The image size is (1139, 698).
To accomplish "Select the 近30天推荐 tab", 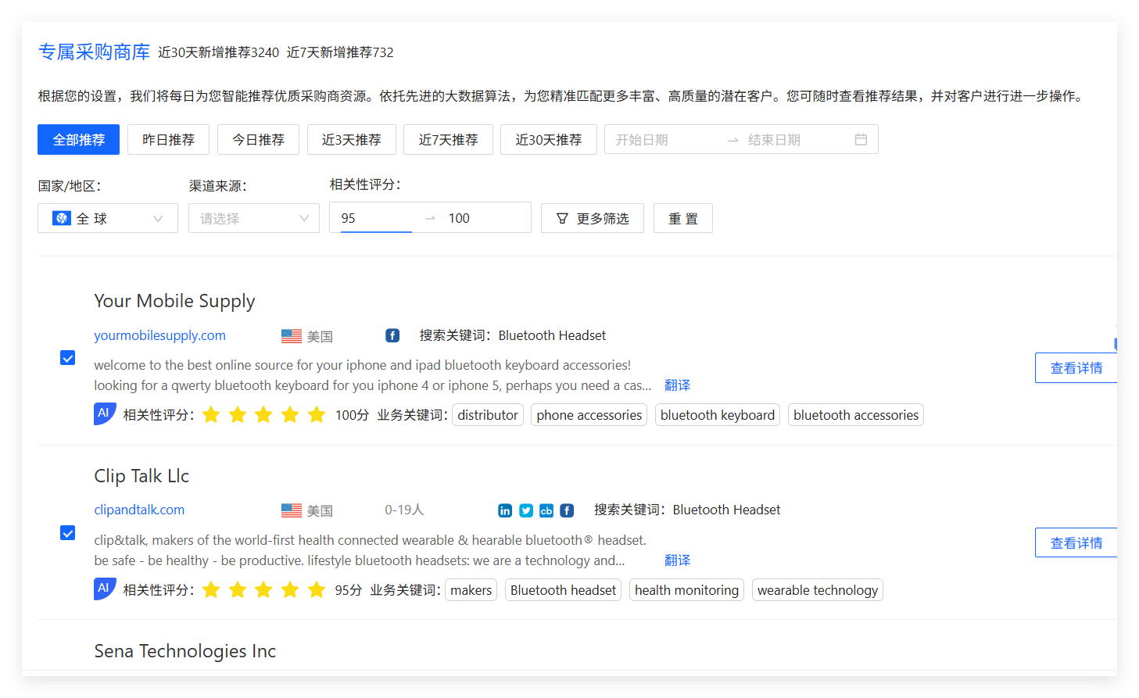I will pos(549,139).
